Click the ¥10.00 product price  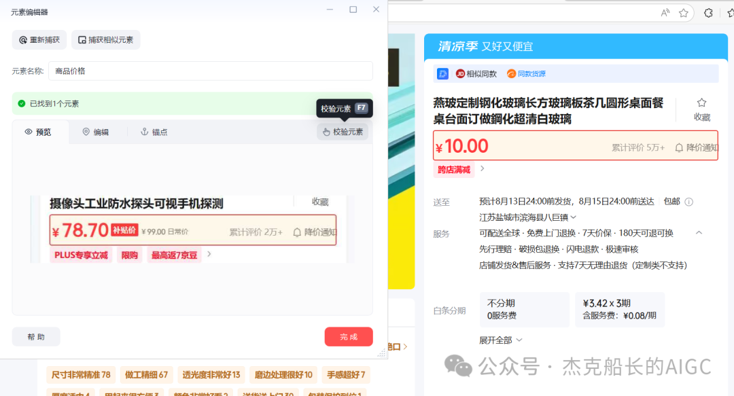[x=461, y=147]
